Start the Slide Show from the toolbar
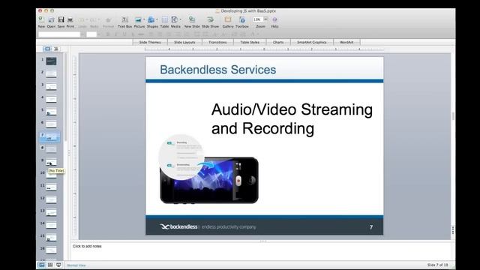 [210, 20]
